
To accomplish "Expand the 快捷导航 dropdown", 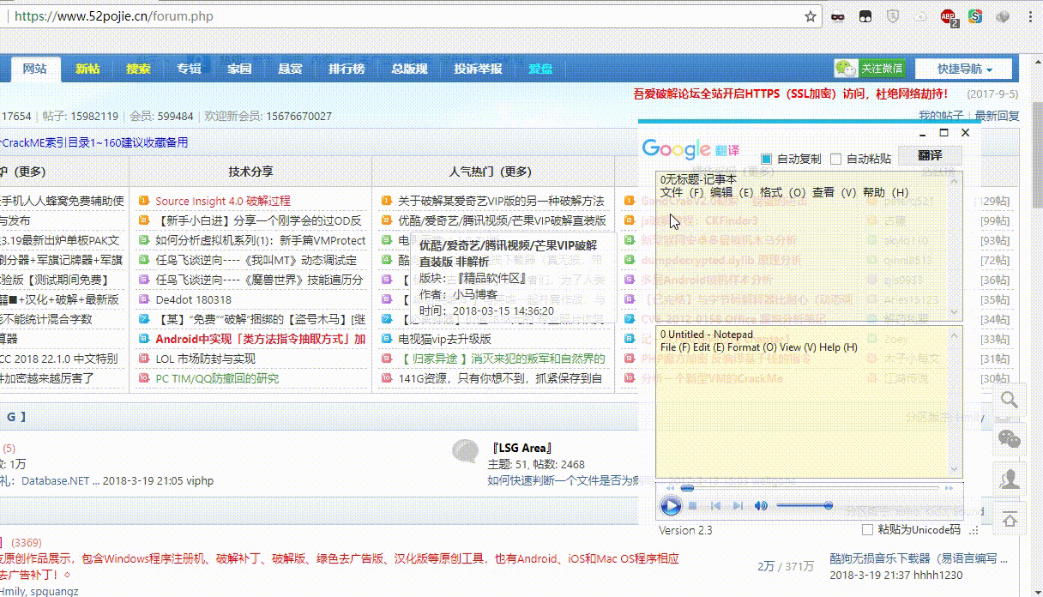I will click(963, 69).
